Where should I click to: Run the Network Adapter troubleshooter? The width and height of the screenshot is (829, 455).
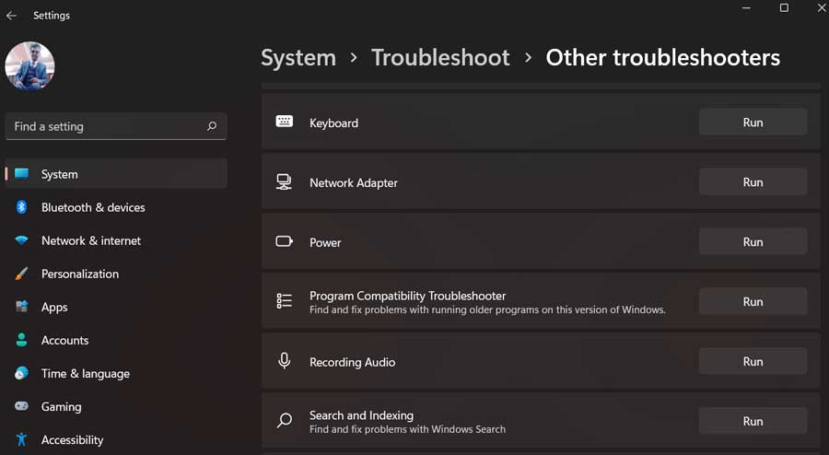pos(753,182)
